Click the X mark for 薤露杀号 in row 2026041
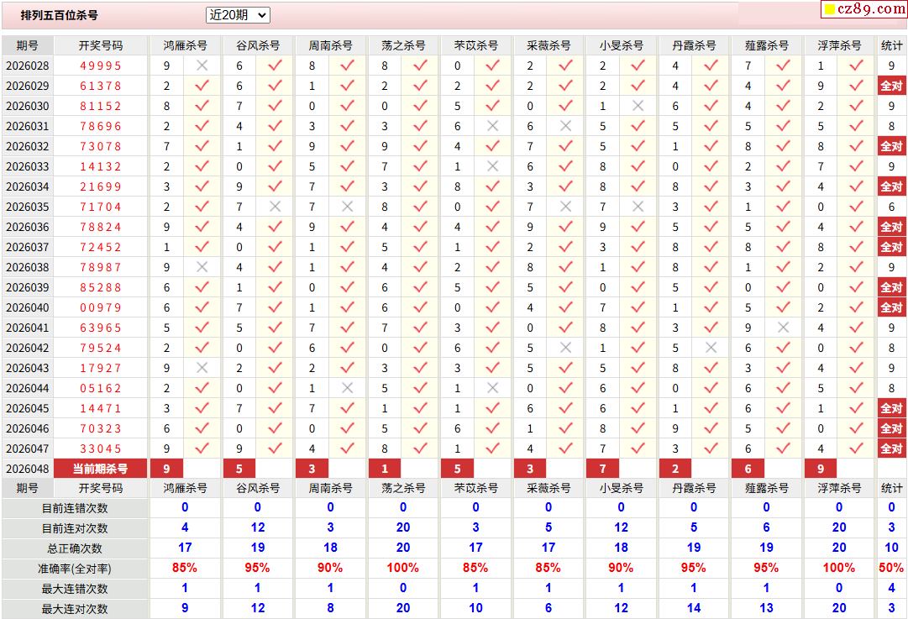Viewport: 908px width, 619px height. point(783,328)
